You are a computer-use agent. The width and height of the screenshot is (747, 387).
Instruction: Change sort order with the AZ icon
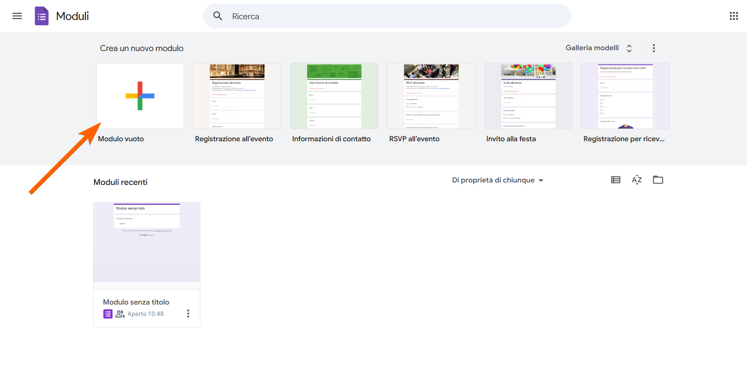(637, 180)
